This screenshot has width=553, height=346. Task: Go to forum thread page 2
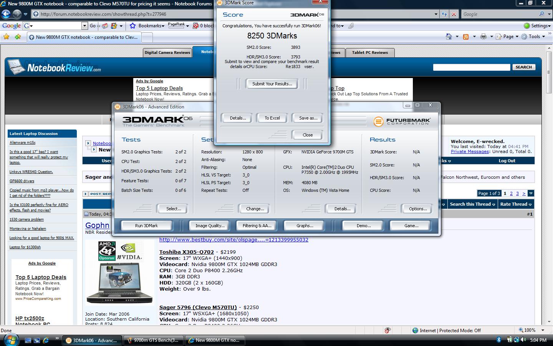pos(511,193)
